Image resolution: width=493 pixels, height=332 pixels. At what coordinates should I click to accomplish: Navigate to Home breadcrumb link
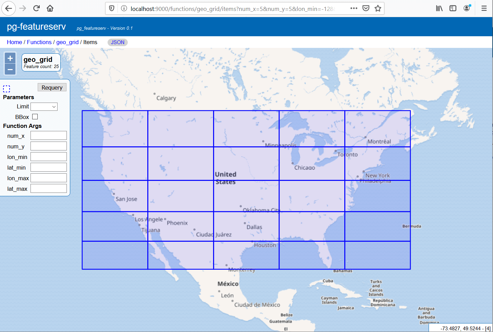tap(14, 42)
